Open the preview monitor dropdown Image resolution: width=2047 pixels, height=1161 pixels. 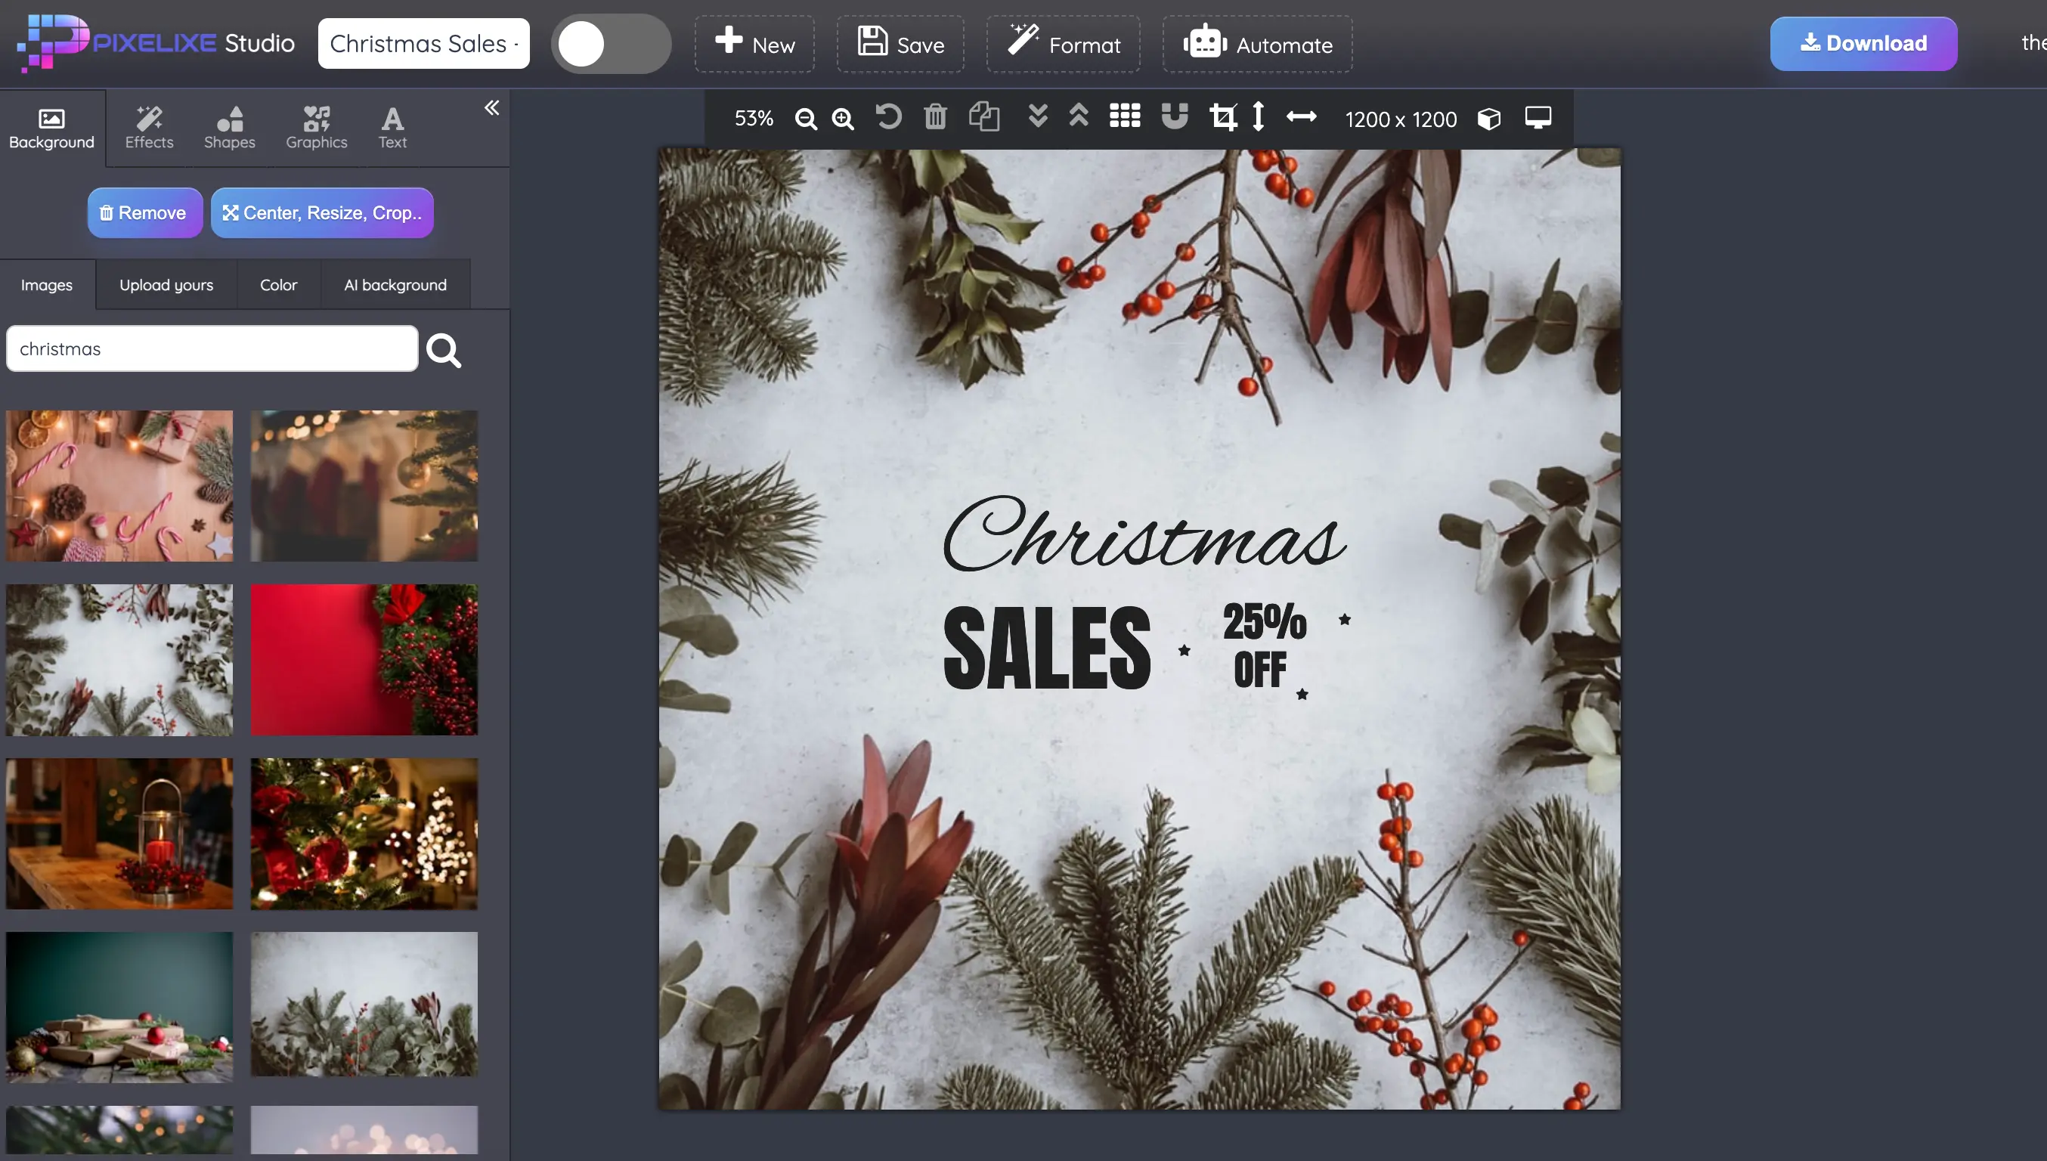pos(1538,118)
